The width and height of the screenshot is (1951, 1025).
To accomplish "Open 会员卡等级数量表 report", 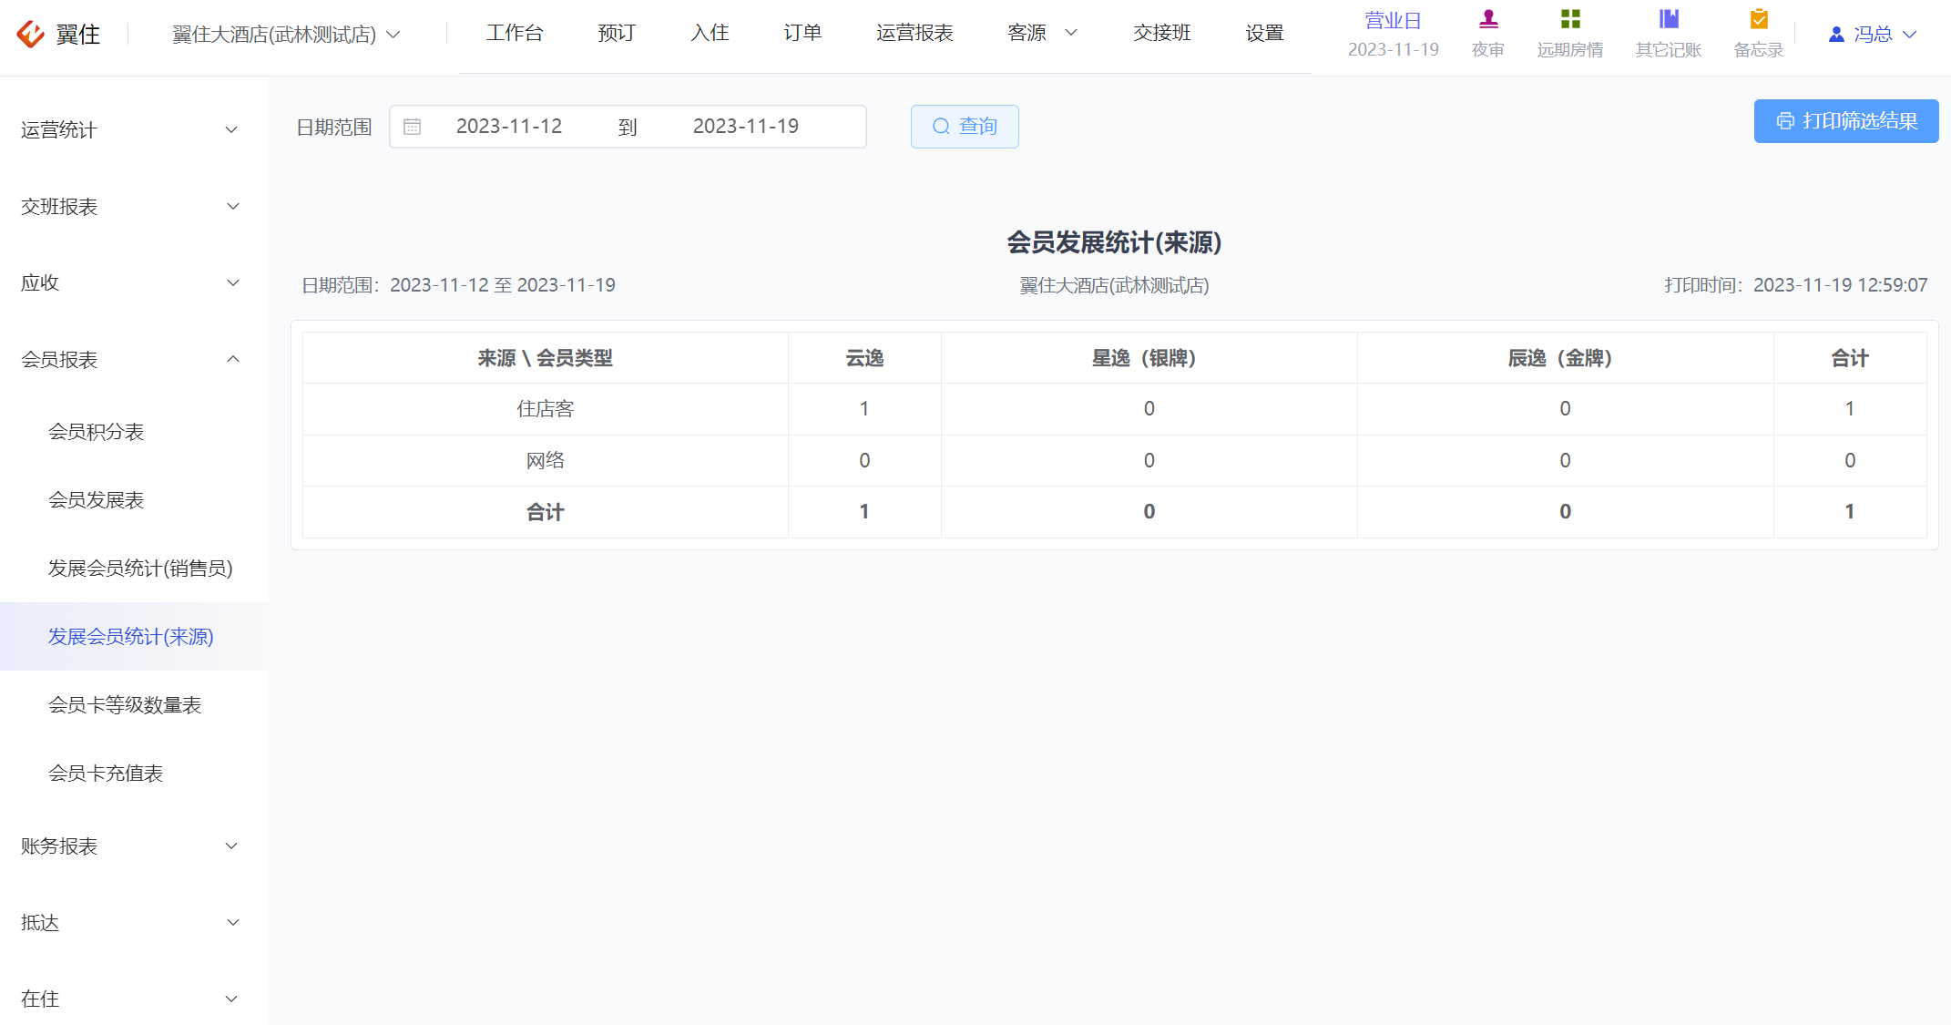I will click(134, 705).
